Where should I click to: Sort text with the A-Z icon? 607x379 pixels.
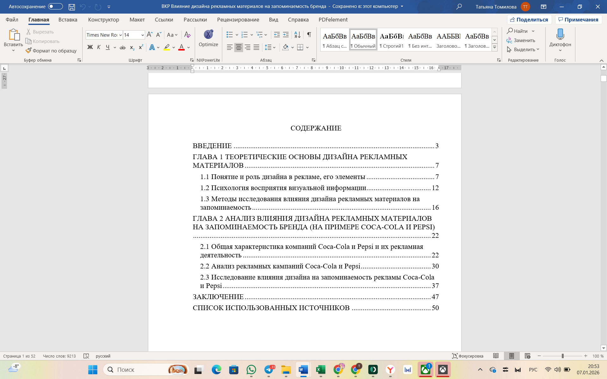(297, 34)
